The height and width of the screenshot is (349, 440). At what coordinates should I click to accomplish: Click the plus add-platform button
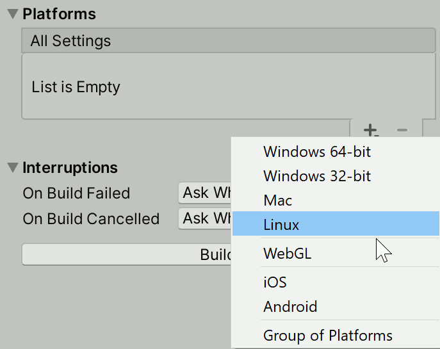(x=371, y=131)
